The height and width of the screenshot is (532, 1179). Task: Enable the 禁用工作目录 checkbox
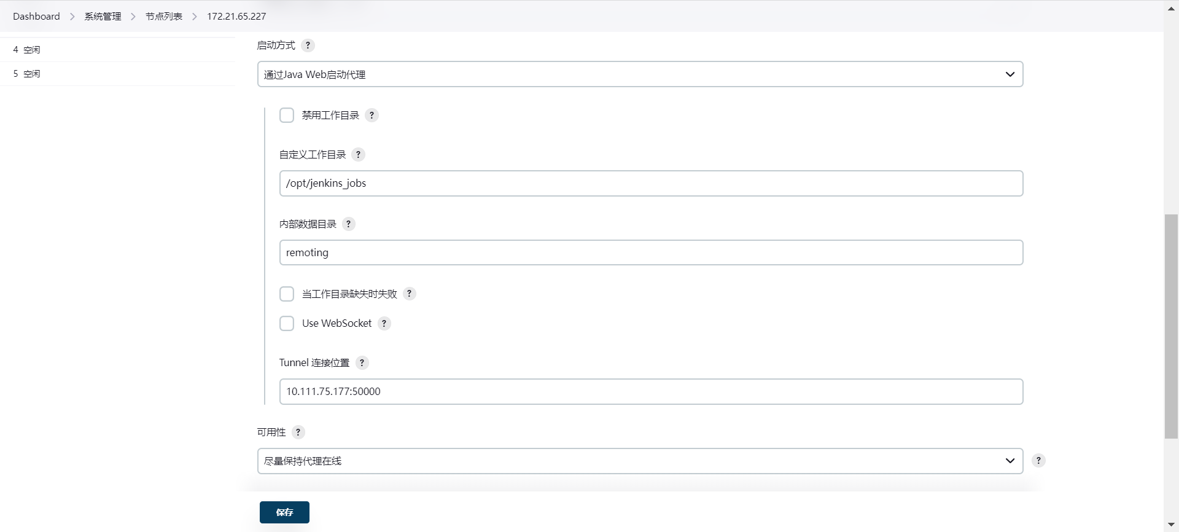tap(287, 115)
